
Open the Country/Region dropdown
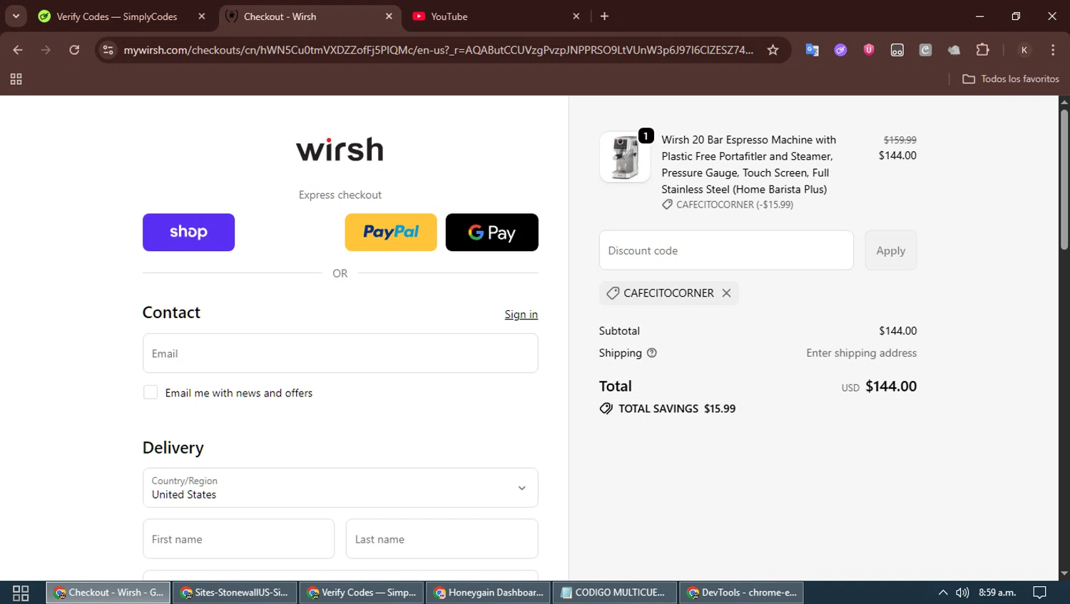[x=340, y=488]
